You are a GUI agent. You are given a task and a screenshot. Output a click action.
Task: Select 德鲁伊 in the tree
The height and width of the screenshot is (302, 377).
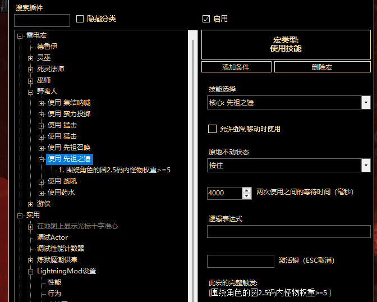tap(47, 47)
